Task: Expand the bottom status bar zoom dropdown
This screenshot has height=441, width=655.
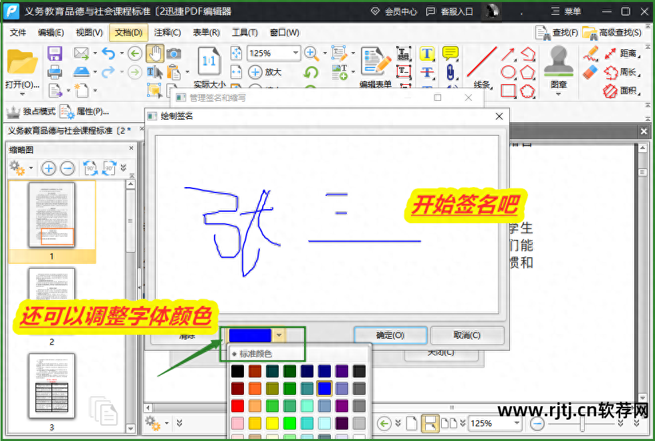Action: pyautogui.click(x=517, y=423)
